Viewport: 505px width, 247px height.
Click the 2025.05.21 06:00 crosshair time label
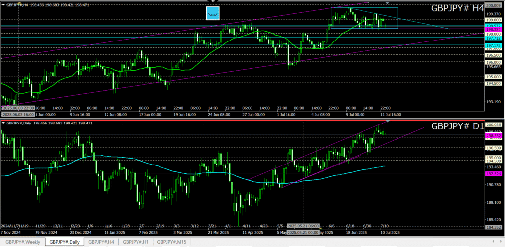303,226
